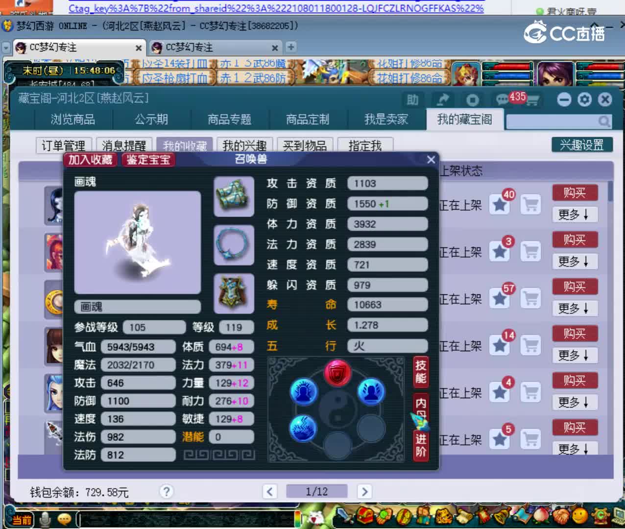The width and height of the screenshot is (625, 529).
Task: Open 订单管理 sub-tab
Action: click(64, 145)
